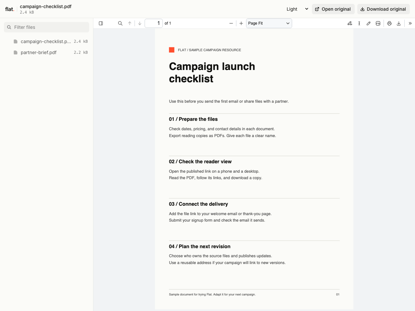Focus the page number field
This screenshot has height=311, width=415.
click(154, 23)
